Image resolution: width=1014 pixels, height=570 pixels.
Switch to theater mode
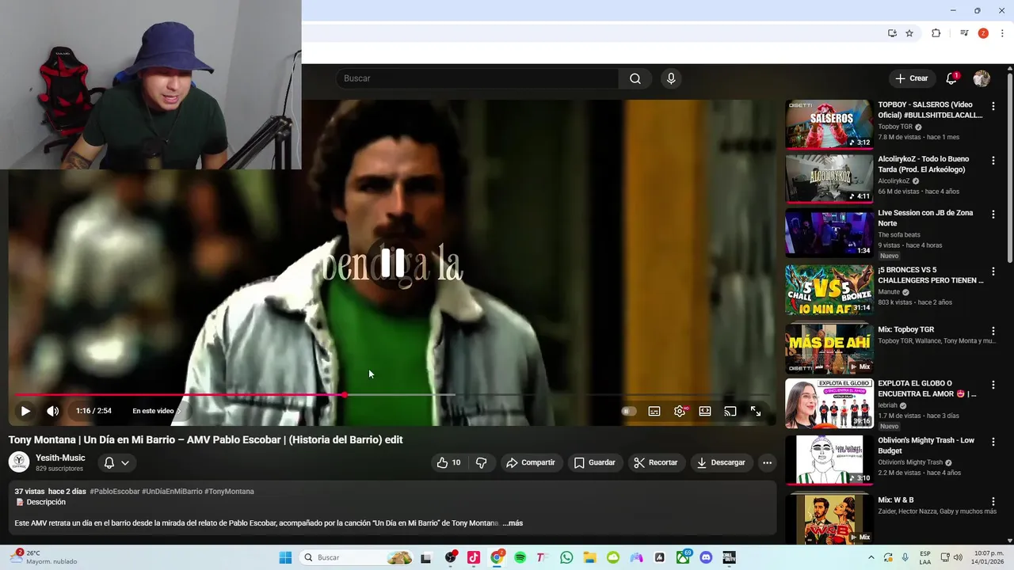705,411
